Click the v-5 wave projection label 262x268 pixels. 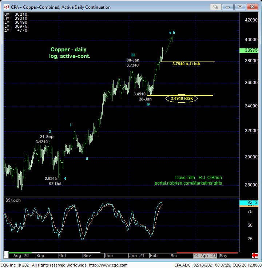172,33
